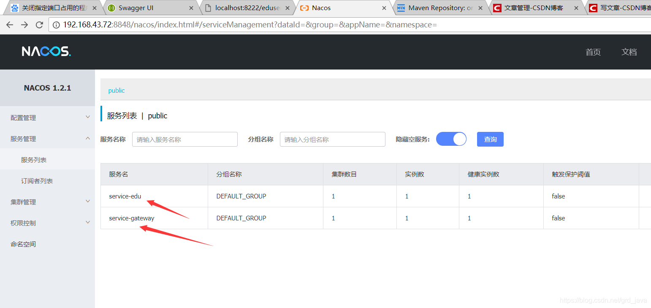Go back with browser back arrow
This screenshot has width=651, height=308.
(x=10, y=25)
